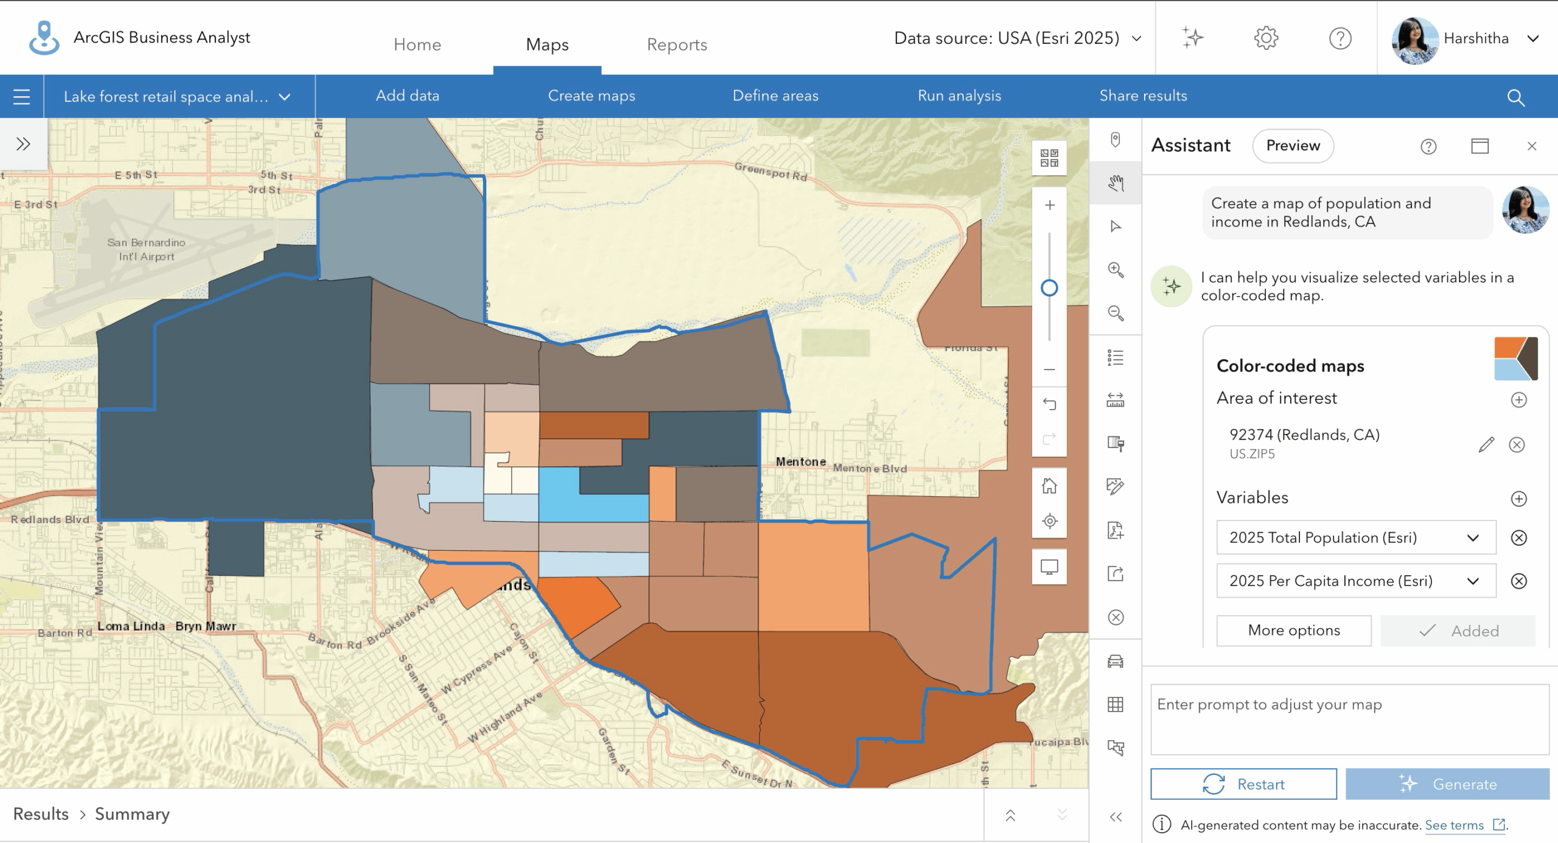Image resolution: width=1558 pixels, height=843 pixels.
Task: Remove the 92374 Redlands area of interest
Action: [x=1517, y=445]
